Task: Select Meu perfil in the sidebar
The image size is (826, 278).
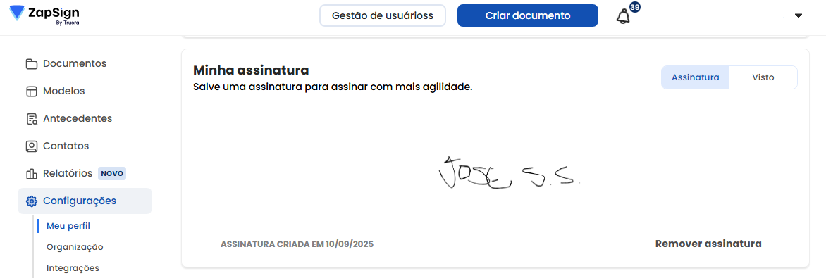Action: point(68,226)
